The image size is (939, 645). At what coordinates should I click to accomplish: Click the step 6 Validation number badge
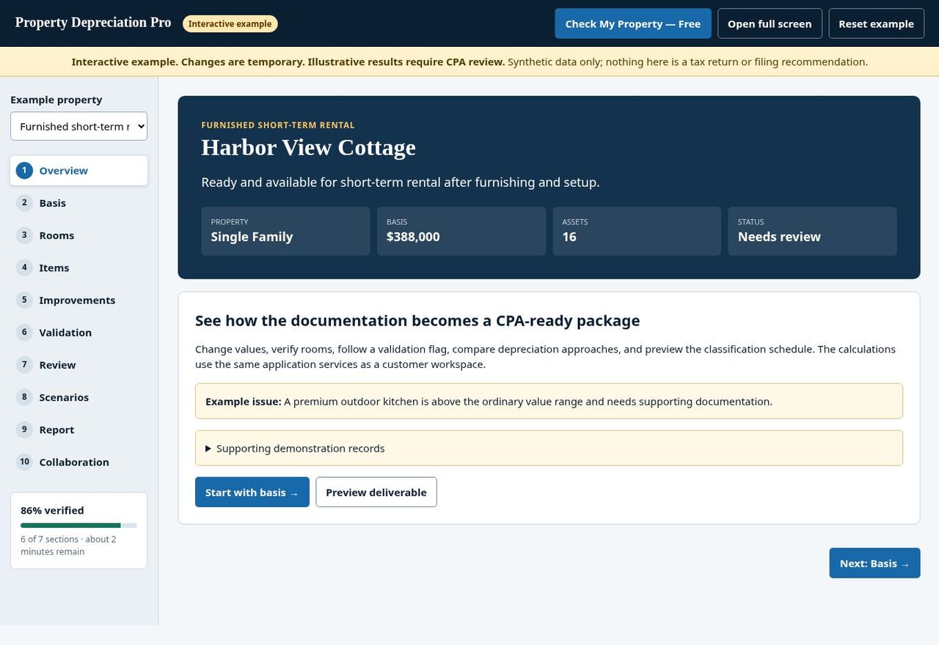[x=24, y=332]
